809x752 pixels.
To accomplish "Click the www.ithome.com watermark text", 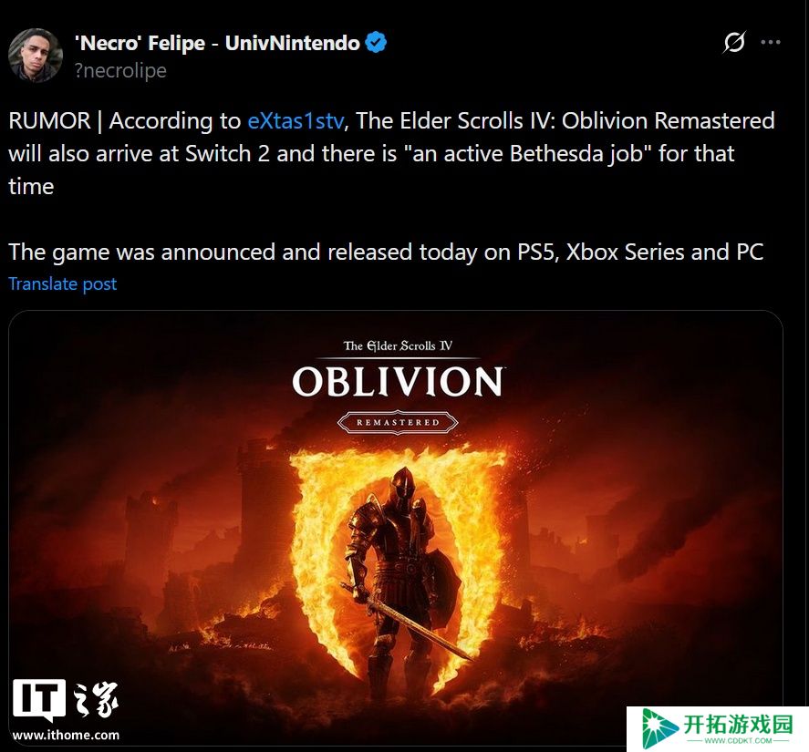I will pyautogui.click(x=66, y=735).
